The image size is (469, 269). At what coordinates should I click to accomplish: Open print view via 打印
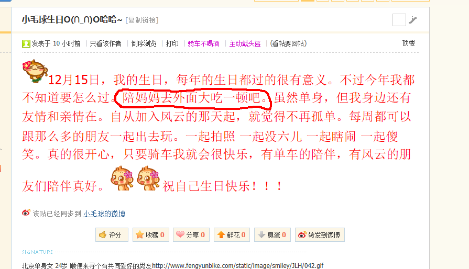click(172, 43)
